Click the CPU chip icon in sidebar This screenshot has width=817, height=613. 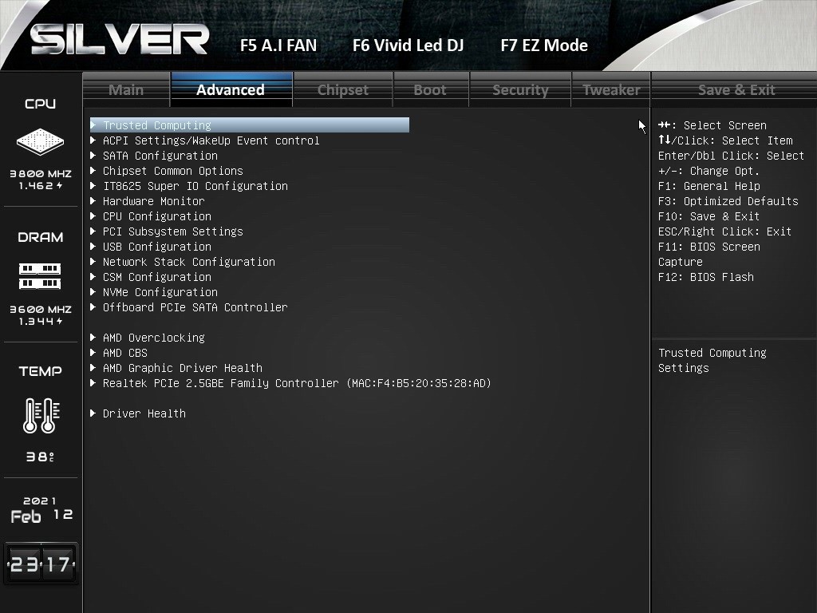40,142
